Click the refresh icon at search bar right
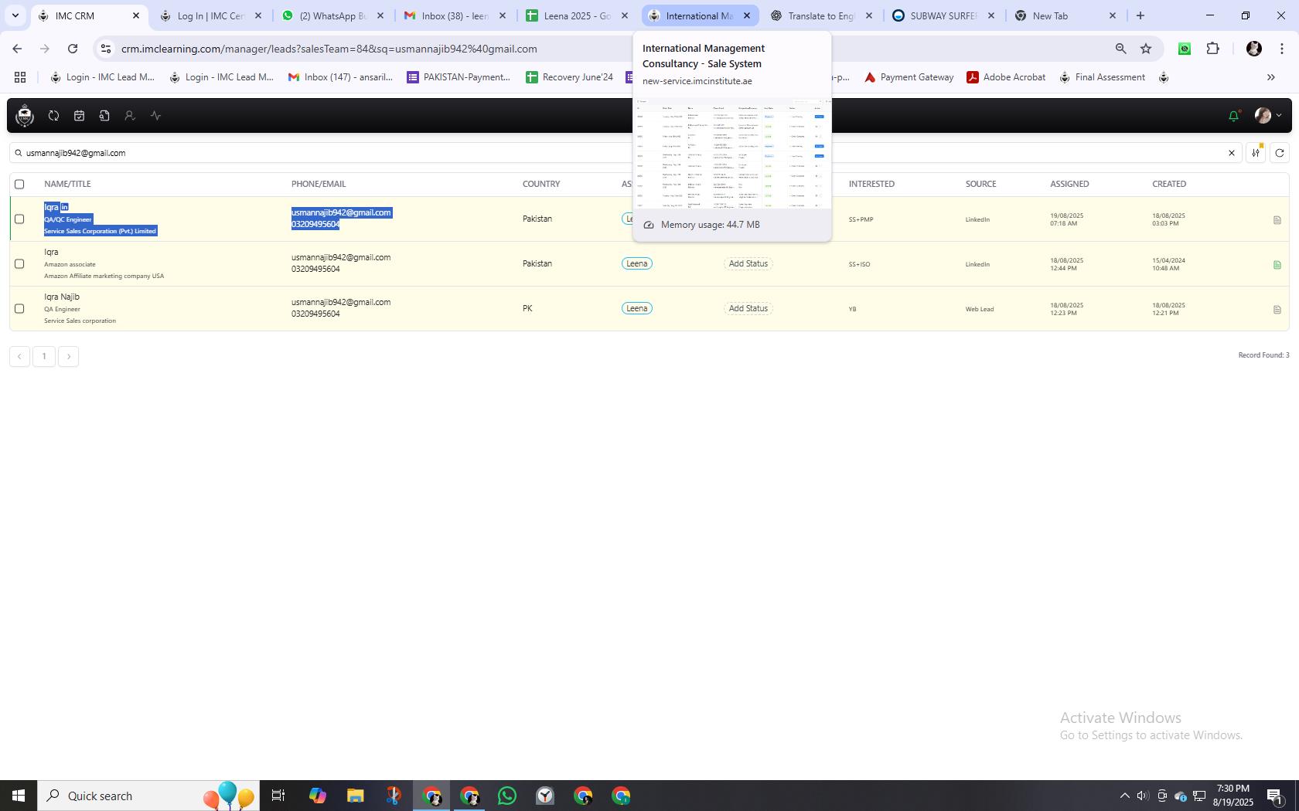Image resolution: width=1299 pixels, height=811 pixels. coord(1280,153)
